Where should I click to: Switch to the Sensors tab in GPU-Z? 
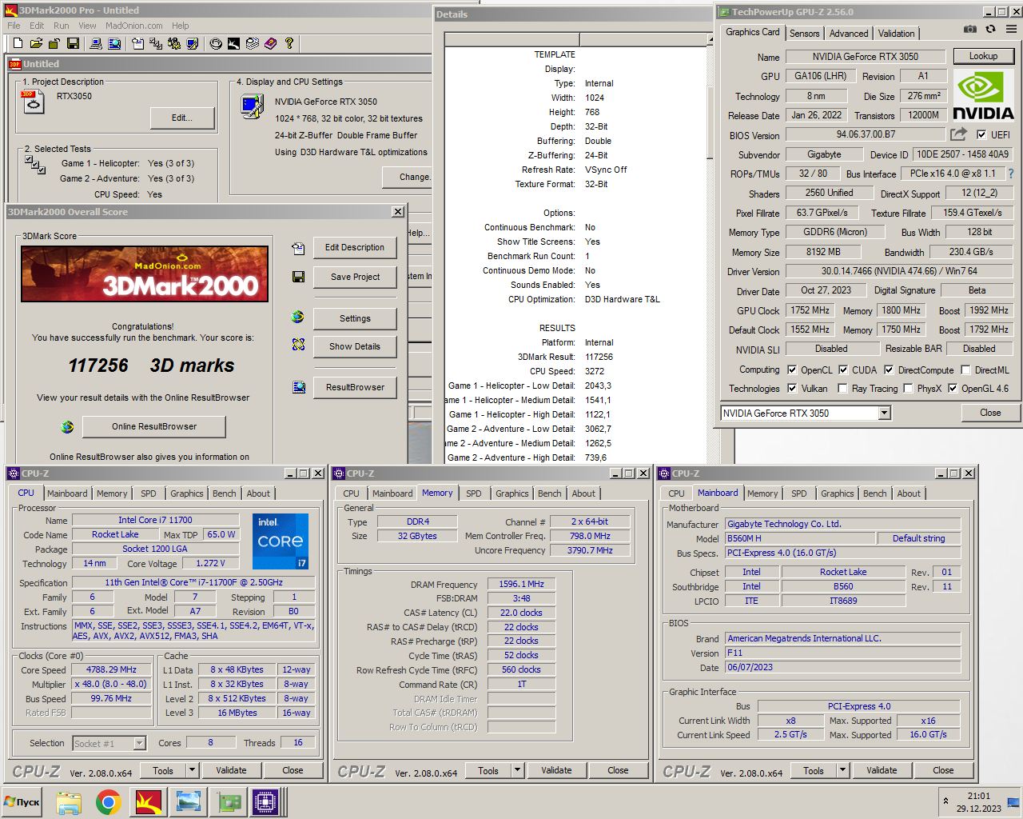(x=804, y=33)
